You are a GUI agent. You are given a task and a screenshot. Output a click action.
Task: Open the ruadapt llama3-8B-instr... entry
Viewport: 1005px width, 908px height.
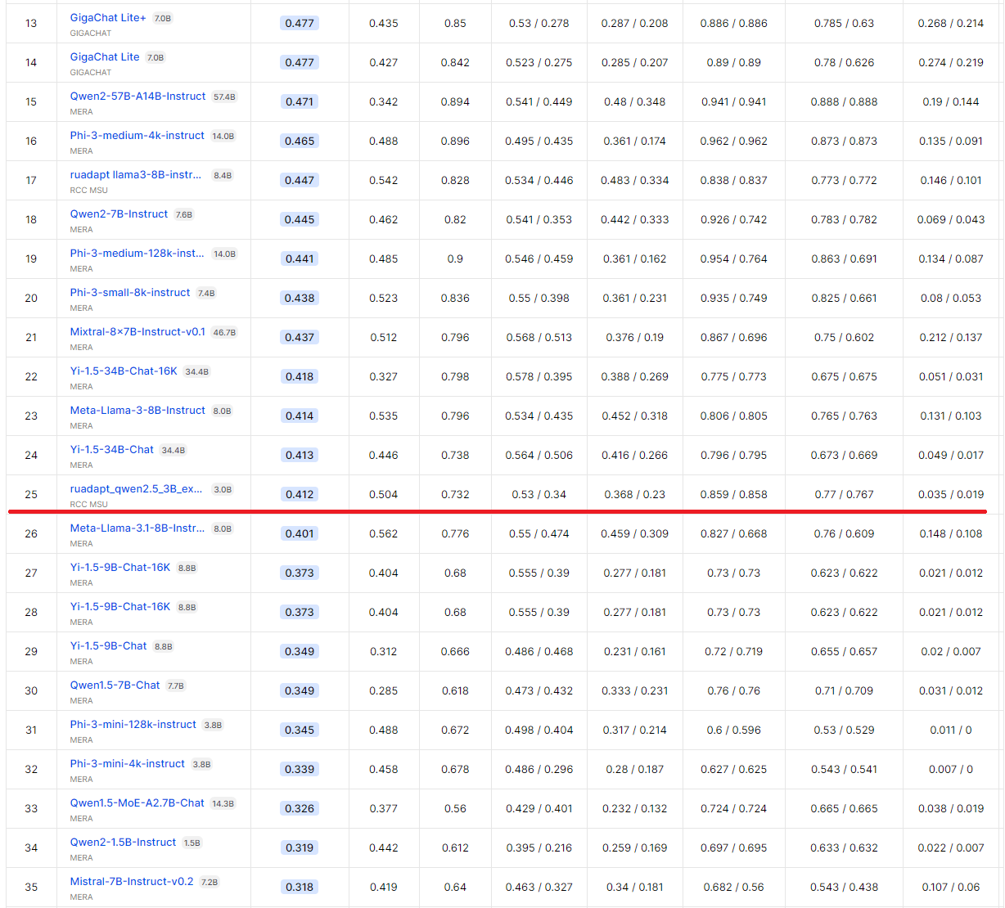pyautogui.click(x=136, y=175)
